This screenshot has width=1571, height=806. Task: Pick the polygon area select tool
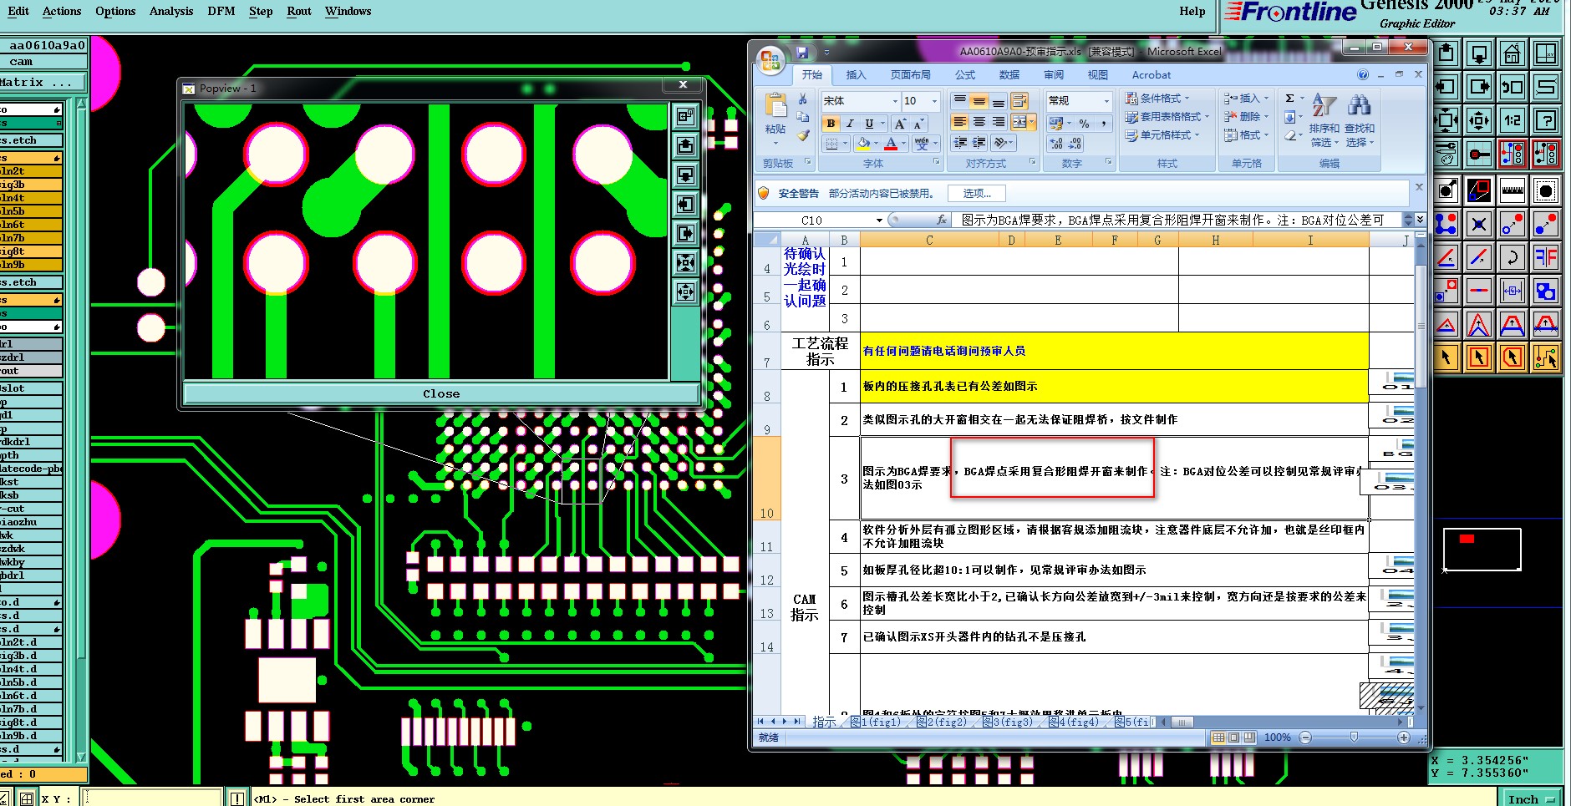[x=1512, y=357]
